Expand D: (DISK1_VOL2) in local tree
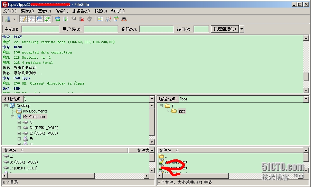This screenshot has height=187, width=311. [x=19, y=128]
